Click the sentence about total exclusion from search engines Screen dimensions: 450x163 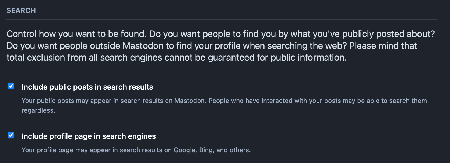(x=177, y=58)
